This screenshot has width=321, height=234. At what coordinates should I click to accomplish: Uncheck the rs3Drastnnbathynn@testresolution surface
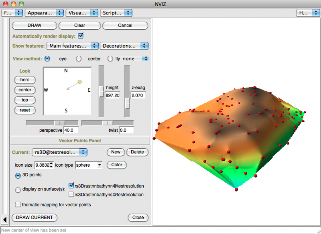(x=71, y=186)
